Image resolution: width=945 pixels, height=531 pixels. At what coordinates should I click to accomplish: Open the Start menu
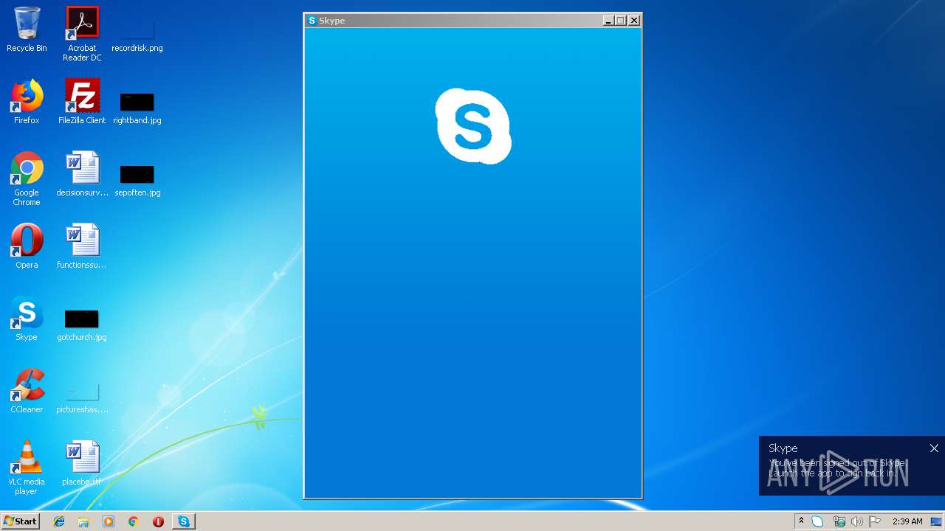[20, 521]
